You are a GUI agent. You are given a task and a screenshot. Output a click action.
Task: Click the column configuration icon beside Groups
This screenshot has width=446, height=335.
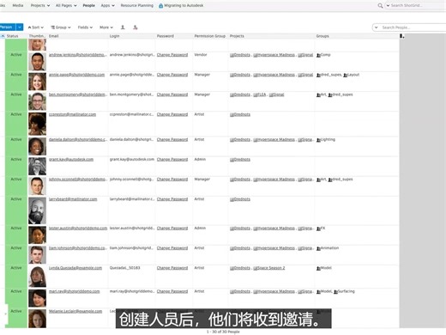tap(401, 36)
